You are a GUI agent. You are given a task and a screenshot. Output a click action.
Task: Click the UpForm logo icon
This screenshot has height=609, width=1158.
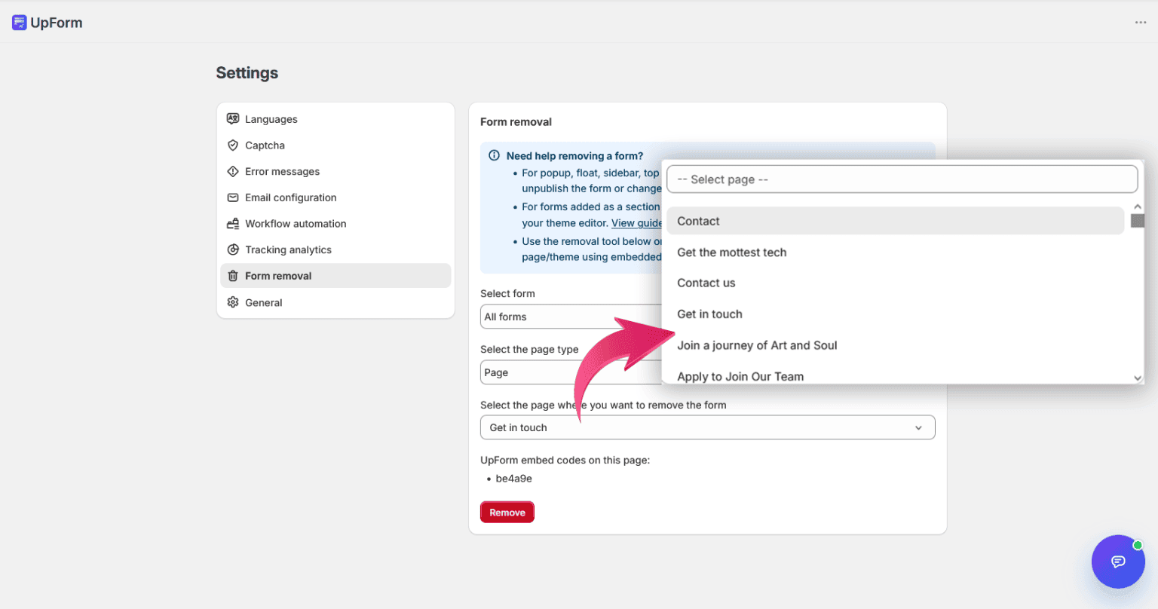click(x=20, y=23)
